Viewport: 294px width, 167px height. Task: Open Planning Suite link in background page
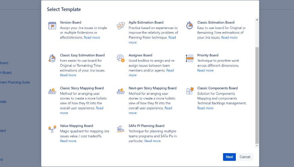click(x=15, y=82)
